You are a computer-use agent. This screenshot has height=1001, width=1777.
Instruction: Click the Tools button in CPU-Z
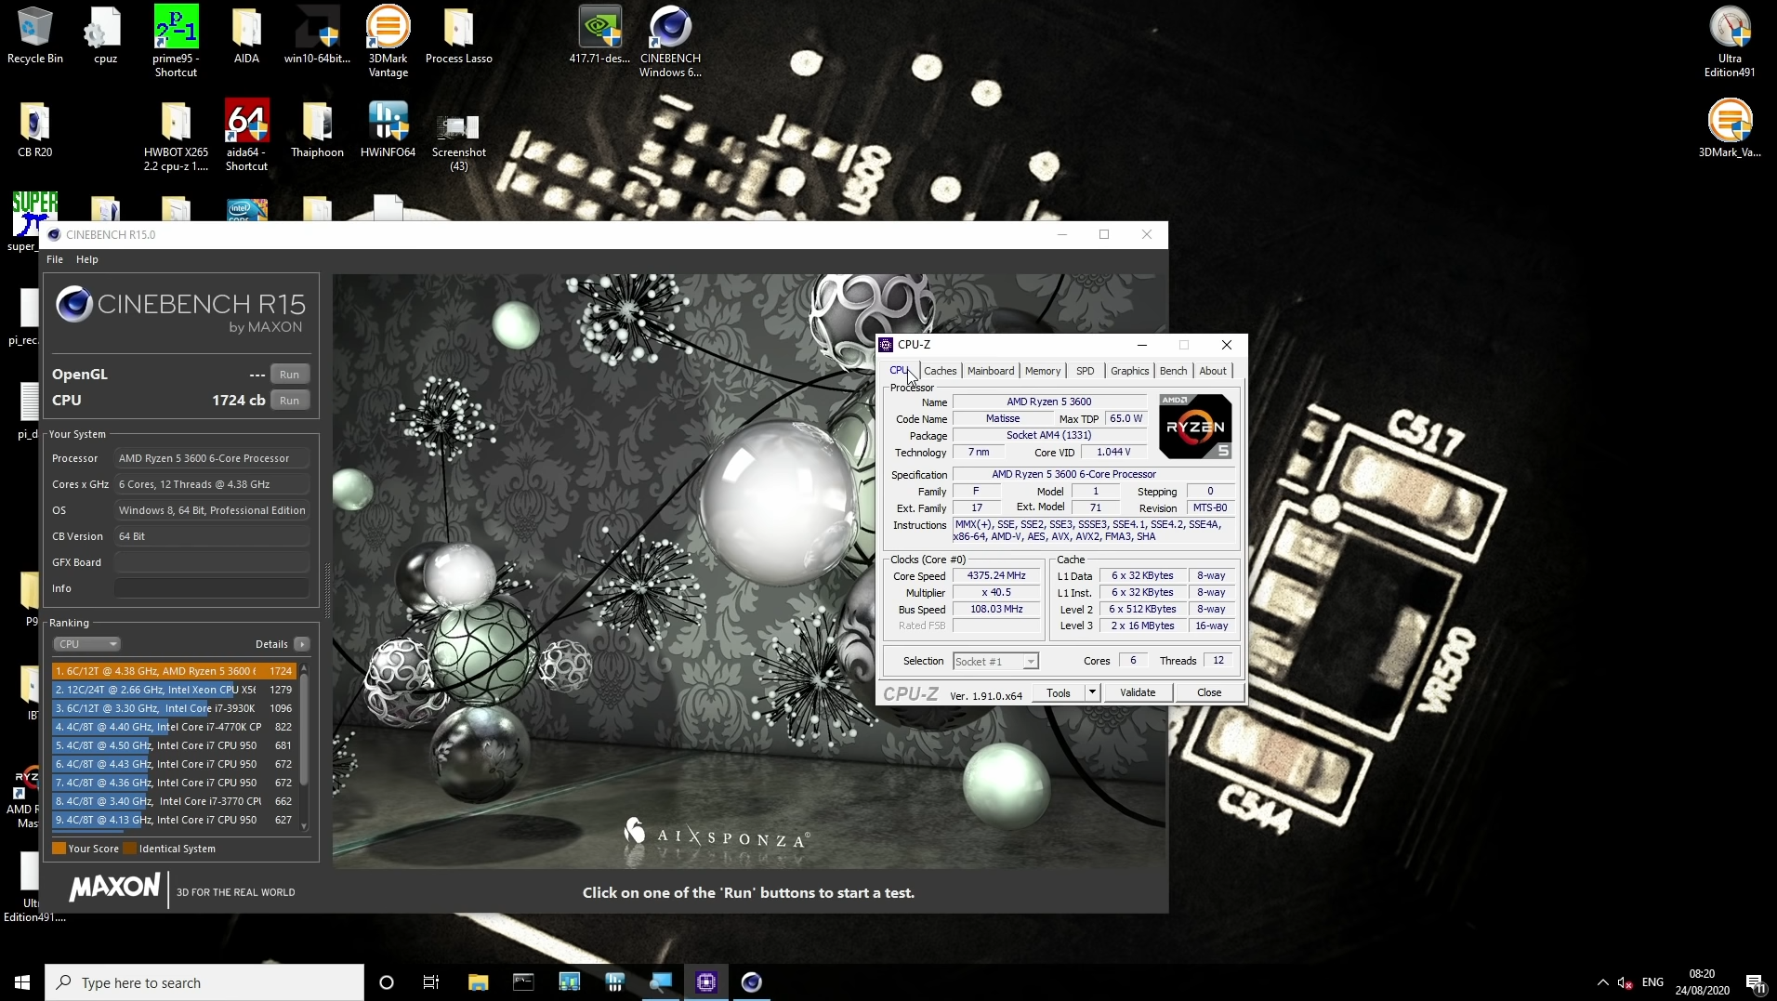tap(1059, 693)
